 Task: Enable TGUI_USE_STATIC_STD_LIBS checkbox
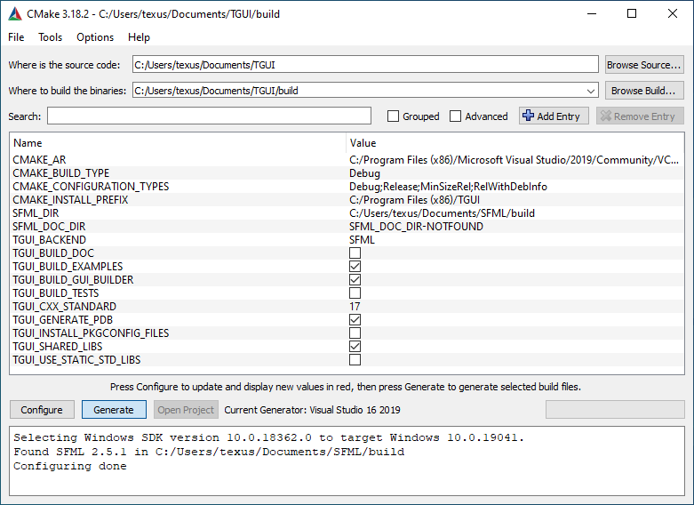tap(355, 360)
